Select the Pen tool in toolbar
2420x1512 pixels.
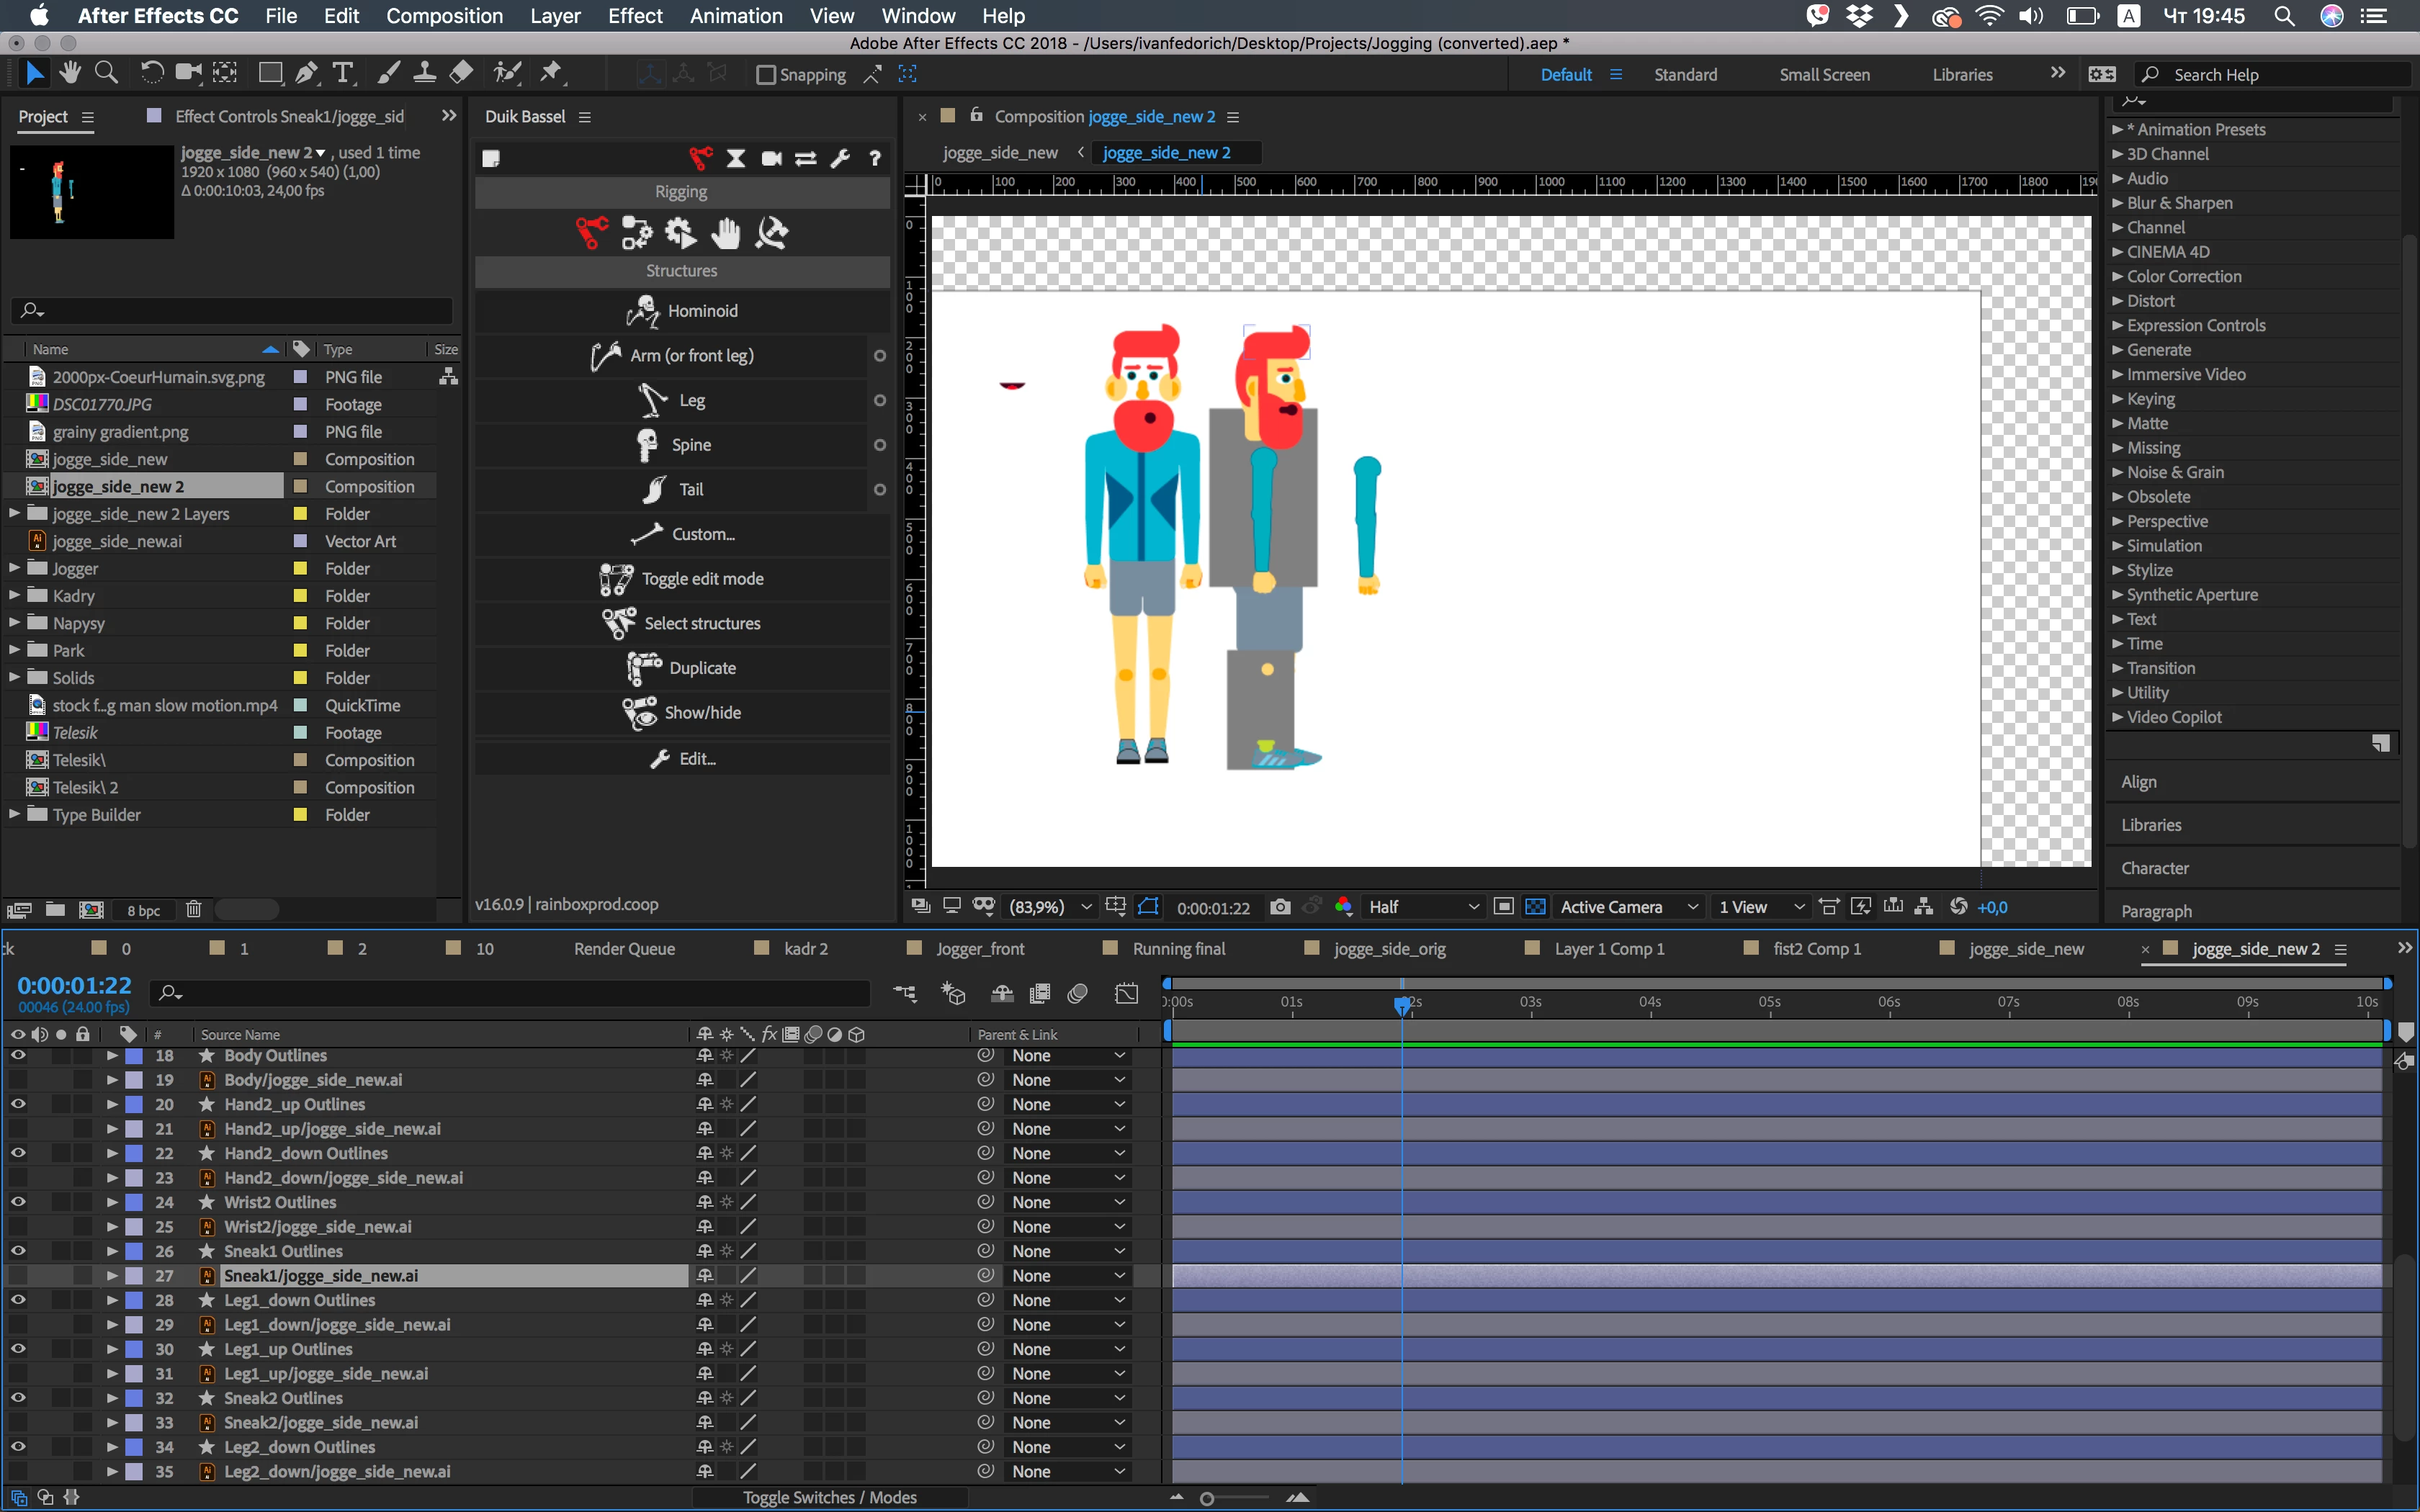(x=307, y=73)
